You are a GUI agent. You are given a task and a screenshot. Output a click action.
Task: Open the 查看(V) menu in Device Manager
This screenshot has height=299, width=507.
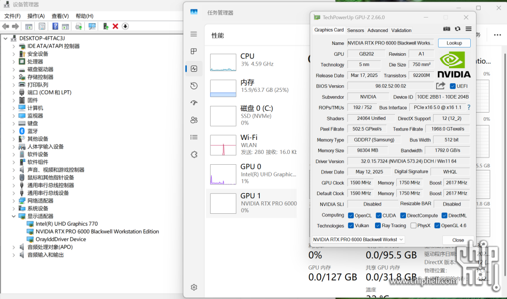tap(60, 16)
